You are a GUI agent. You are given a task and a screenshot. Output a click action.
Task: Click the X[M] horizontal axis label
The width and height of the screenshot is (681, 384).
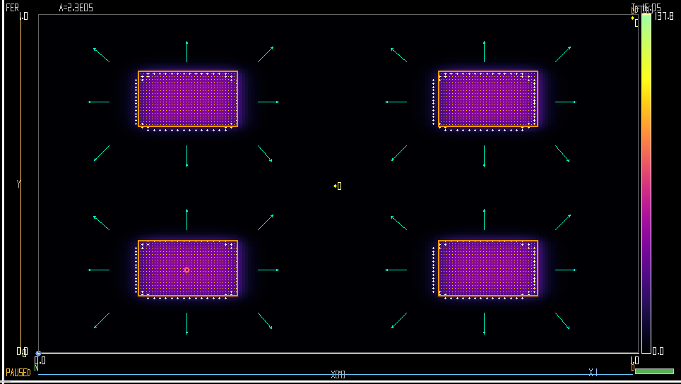pos(338,374)
